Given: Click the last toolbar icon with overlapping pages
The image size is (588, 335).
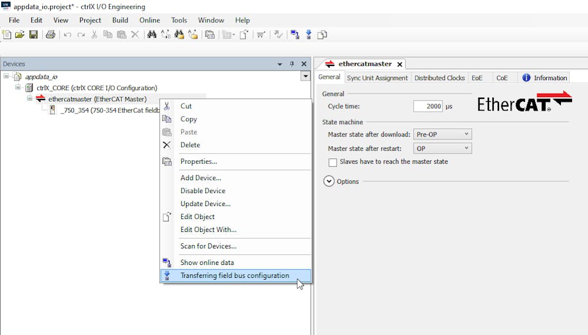Looking at the screenshot, I should 322,35.
